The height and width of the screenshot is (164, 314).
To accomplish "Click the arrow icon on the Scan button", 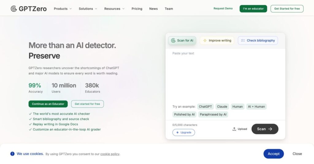I will (270, 129).
